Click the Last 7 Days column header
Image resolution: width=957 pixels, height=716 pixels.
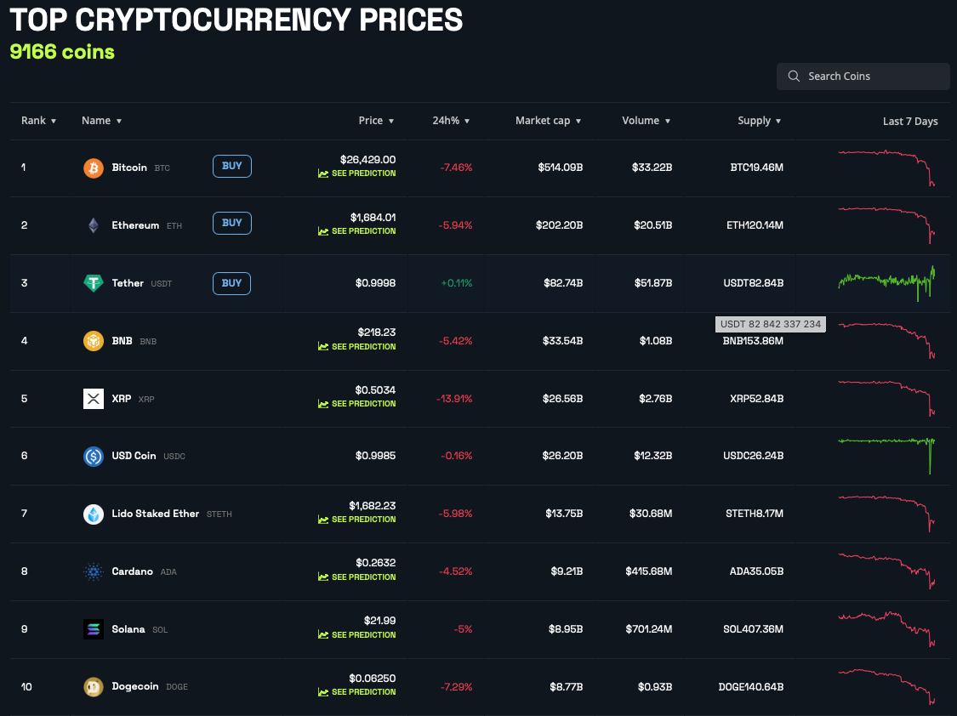click(x=910, y=122)
